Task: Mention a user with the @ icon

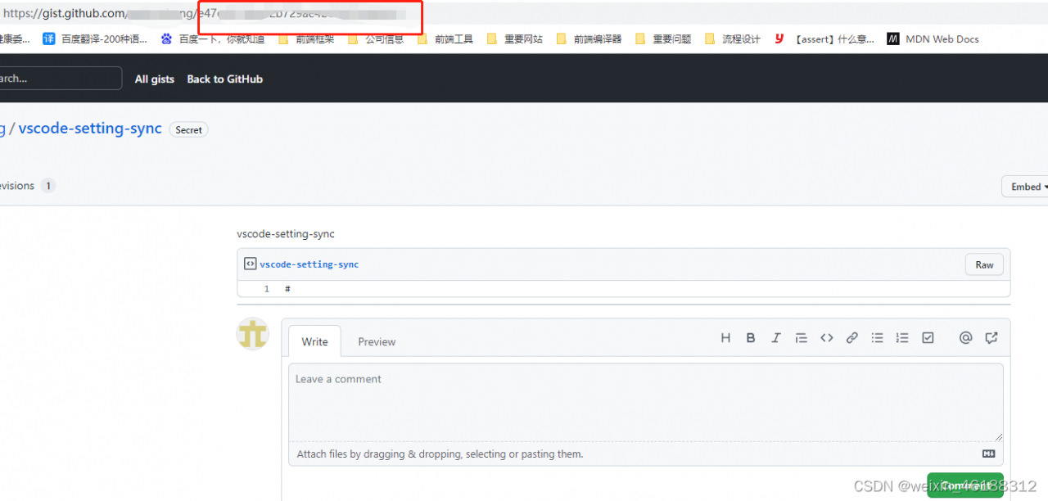Action: [x=965, y=338]
